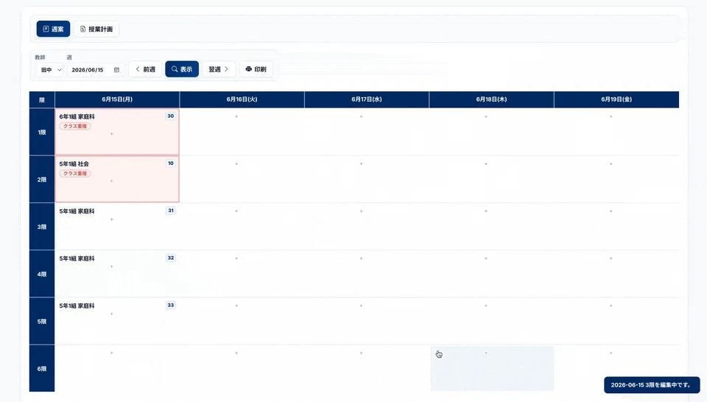The image size is (707, 402).
Task: Click the 2026-06-15 3限を編集中です notification
Action: [x=652, y=385]
